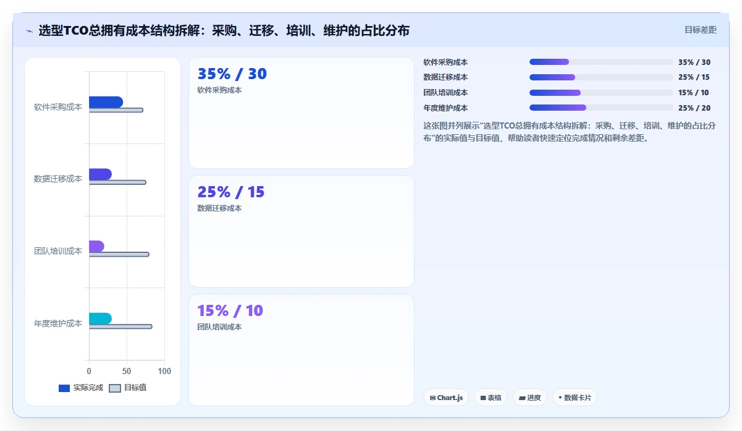Select the 进度 tag
Image resolution: width=742 pixels, height=431 pixels.
[x=530, y=398]
